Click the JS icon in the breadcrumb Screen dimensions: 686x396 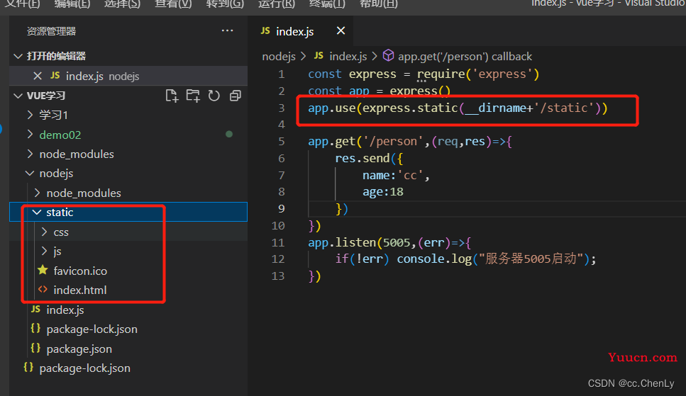319,55
